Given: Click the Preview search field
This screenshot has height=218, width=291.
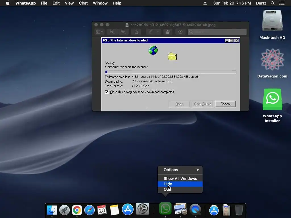Looking at the screenshot, I should coord(217,32).
